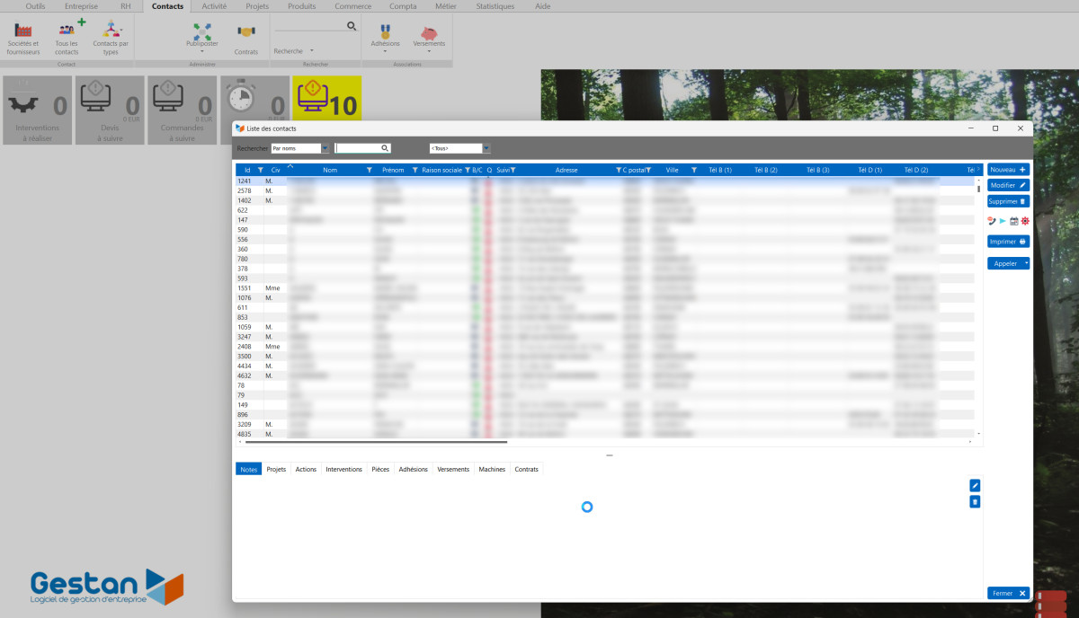The width and height of the screenshot is (1079, 618).
Task: Expand the Par noms search dropdown
Action: tap(325, 148)
